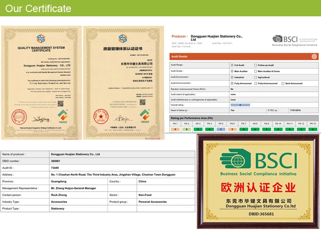Viewport: 321px width, 236px height.
Task: Click the red 欧洲认证企业 text on the plaque
Action: click(258, 188)
